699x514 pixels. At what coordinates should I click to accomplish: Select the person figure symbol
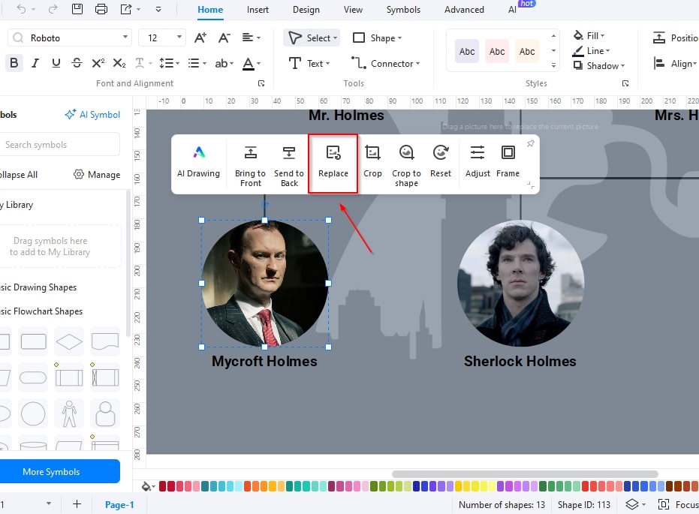(69, 413)
